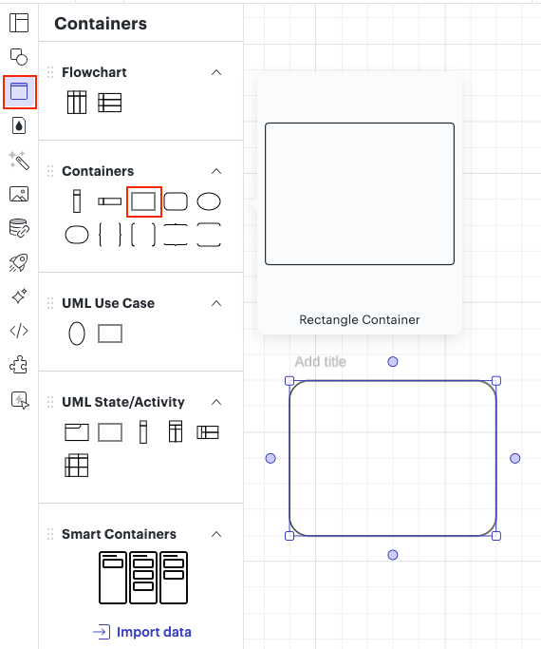Select the Smart Containers thumbnail

tap(143, 578)
